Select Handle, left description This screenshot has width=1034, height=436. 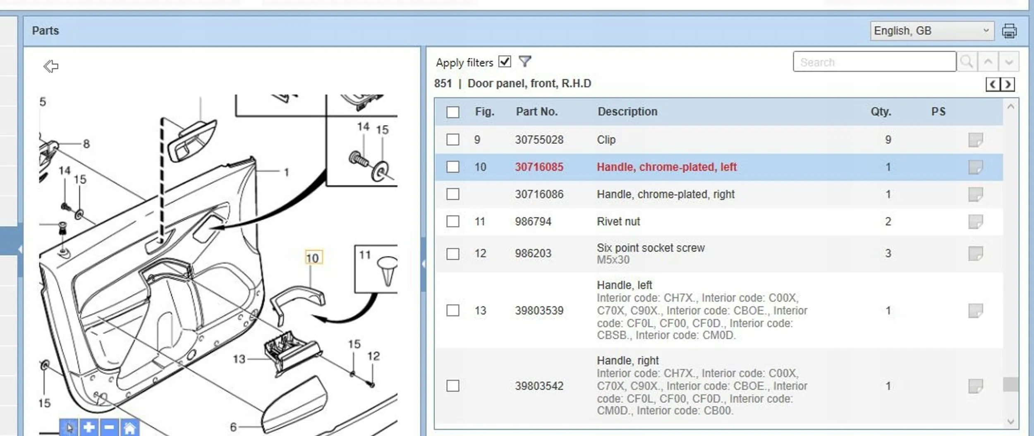(624, 285)
